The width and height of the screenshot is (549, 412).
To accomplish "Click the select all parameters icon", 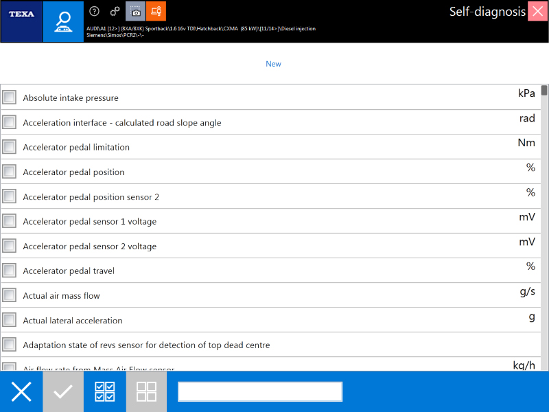I will (x=105, y=391).
